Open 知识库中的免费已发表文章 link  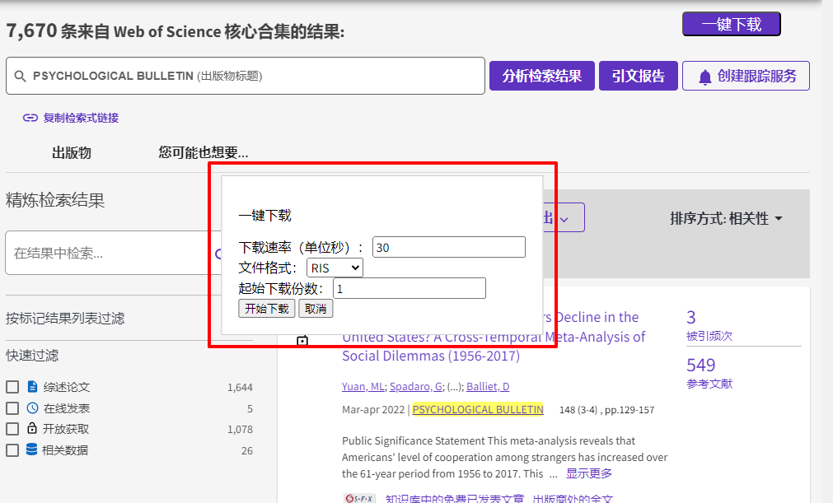pos(455,498)
